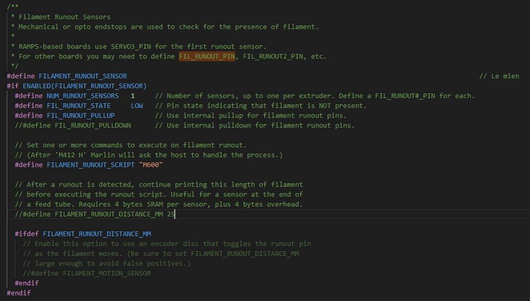
Task: Click the "M600" string literal
Action: pos(151,165)
